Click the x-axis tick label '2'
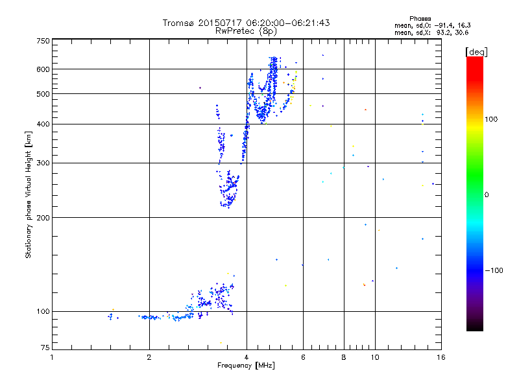519x389 pixels. click(149, 357)
